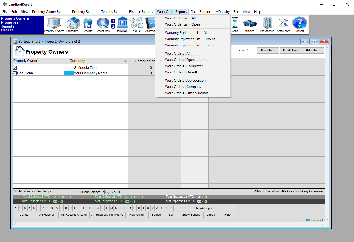Choose Warranty Expiration List - All
This screenshot has width=354, height=242.
[186, 33]
